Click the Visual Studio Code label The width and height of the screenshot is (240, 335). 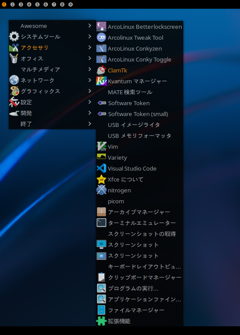132,168
